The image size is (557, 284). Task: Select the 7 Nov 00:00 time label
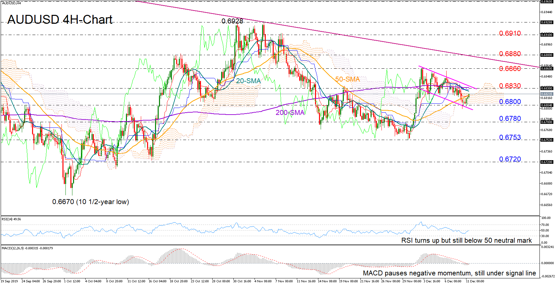(284, 281)
